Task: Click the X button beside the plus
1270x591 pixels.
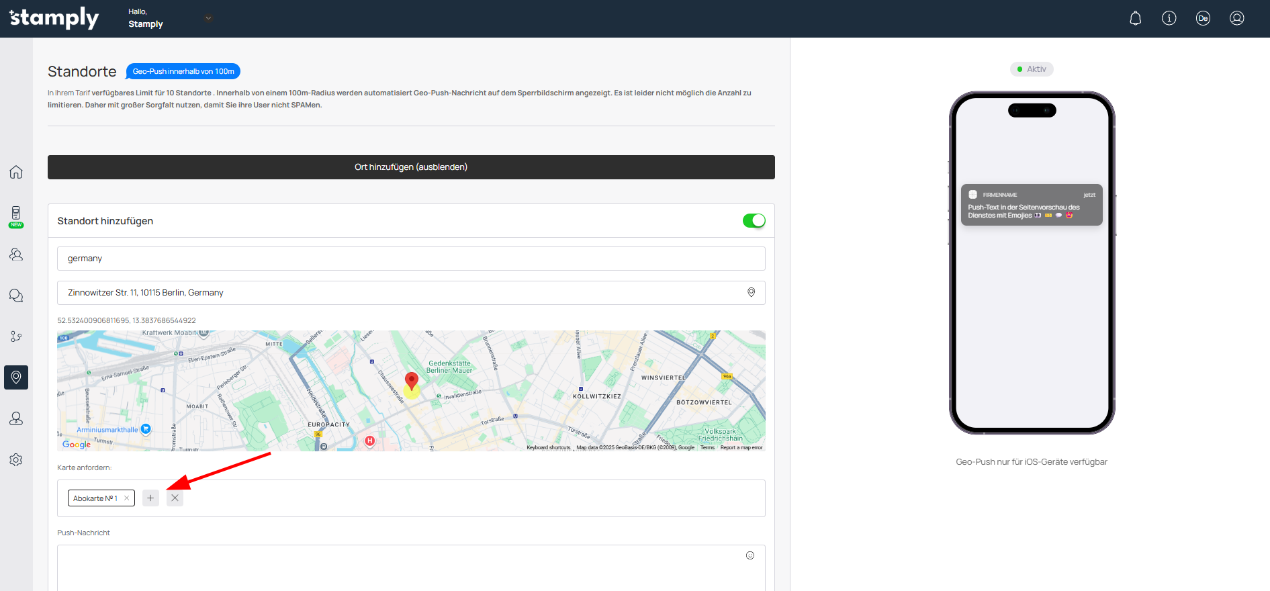Action: click(x=175, y=498)
